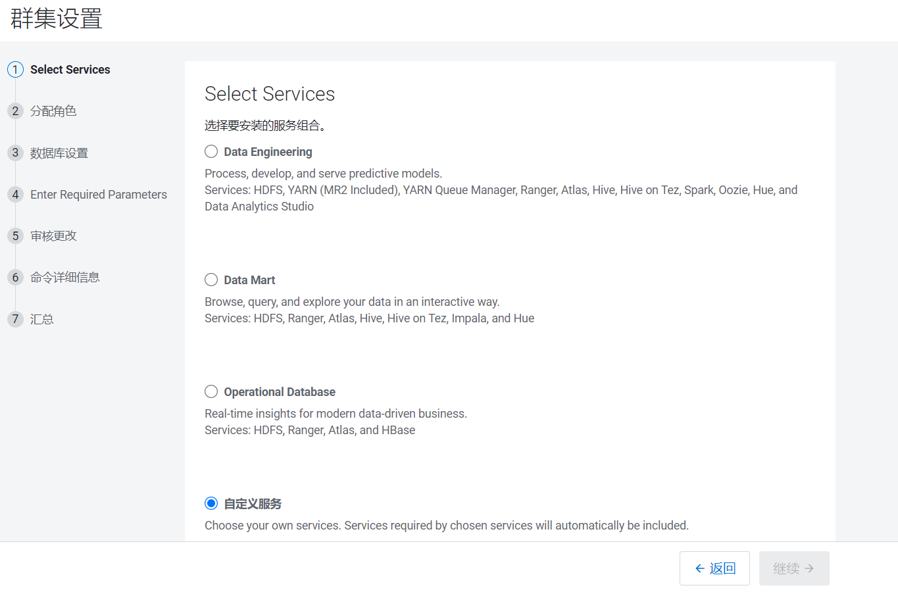
Task: Click the step 1 circle icon
Action: click(x=15, y=70)
